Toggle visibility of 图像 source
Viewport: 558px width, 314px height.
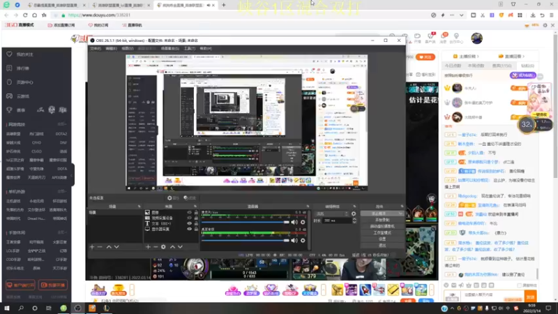pyautogui.click(x=189, y=213)
